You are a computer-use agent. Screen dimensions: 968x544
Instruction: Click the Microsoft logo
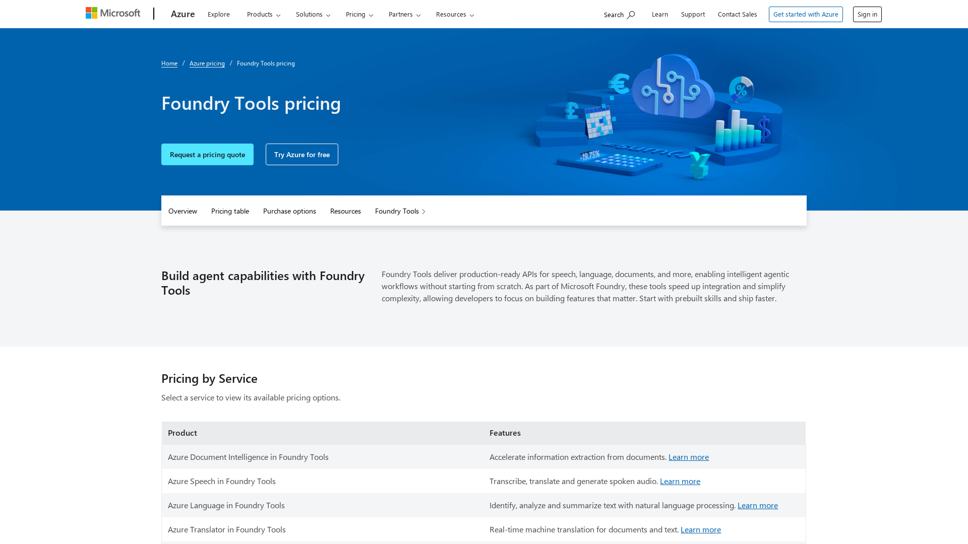pyautogui.click(x=113, y=13)
